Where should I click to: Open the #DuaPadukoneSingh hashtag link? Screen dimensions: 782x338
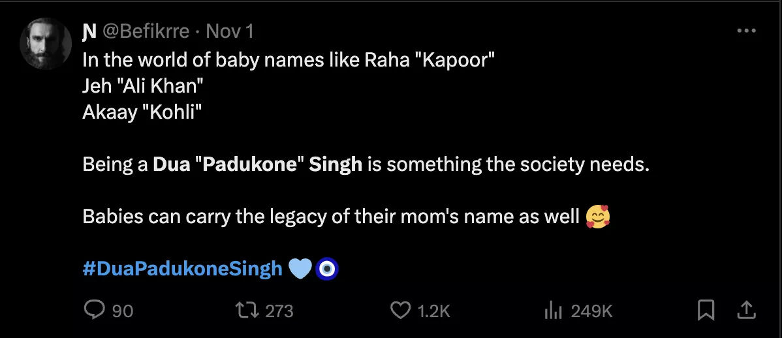[182, 268]
